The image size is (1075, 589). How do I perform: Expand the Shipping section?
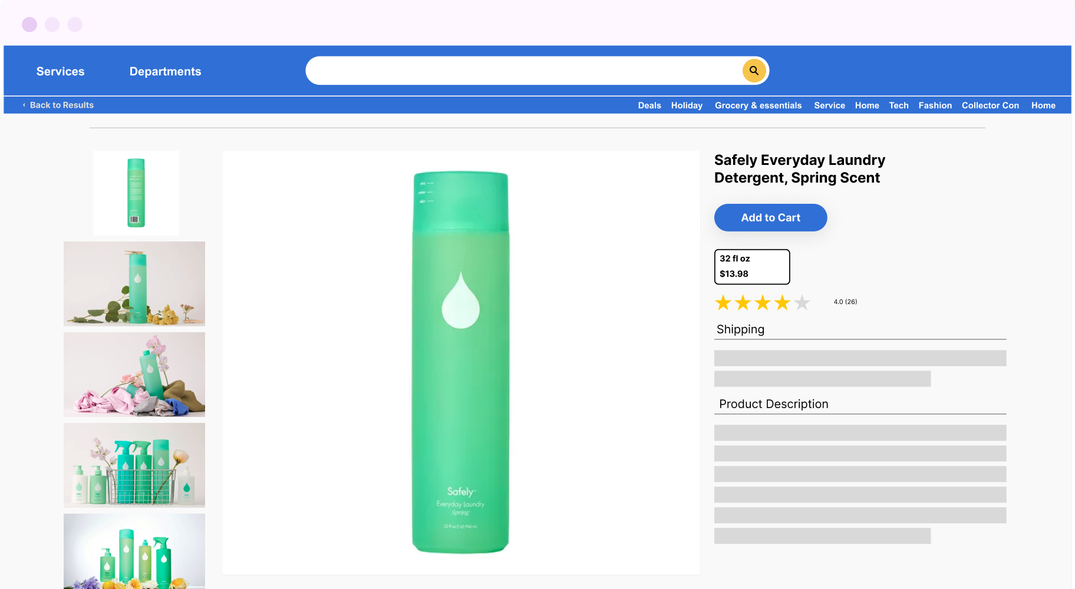pyautogui.click(x=740, y=329)
